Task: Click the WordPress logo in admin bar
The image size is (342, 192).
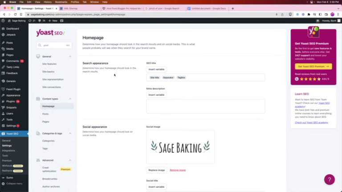Action: point(3,21)
